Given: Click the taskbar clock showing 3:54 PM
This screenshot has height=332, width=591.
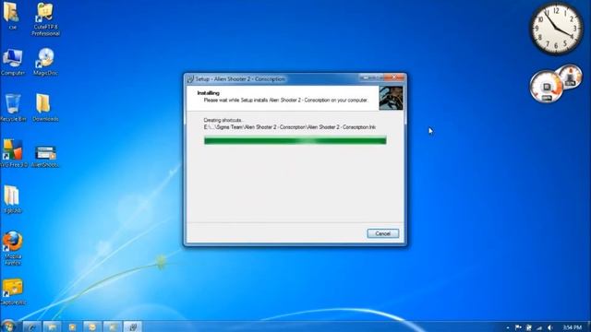Looking at the screenshot, I should click(573, 327).
